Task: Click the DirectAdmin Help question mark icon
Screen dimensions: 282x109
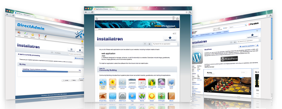Action: pyautogui.click(x=39, y=36)
